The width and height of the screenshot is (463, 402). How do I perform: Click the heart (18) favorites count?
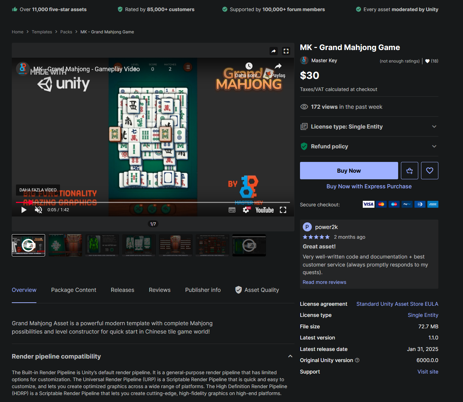point(432,61)
